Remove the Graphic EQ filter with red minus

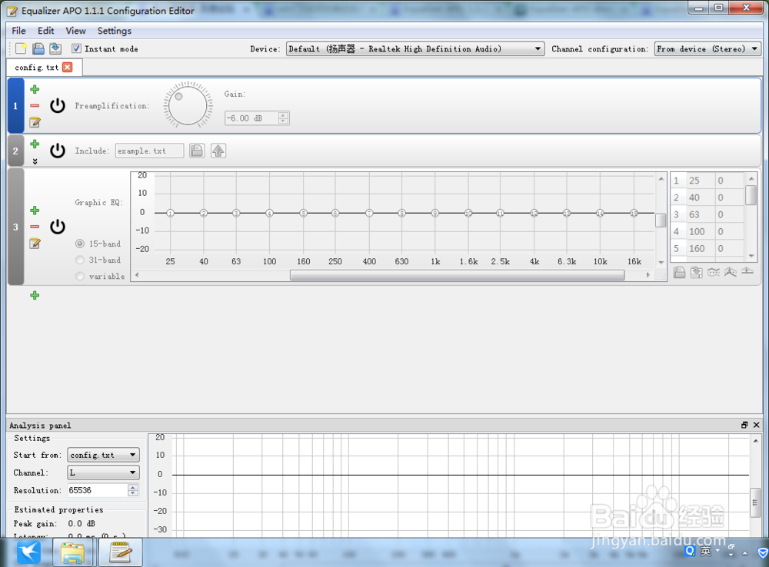[35, 227]
